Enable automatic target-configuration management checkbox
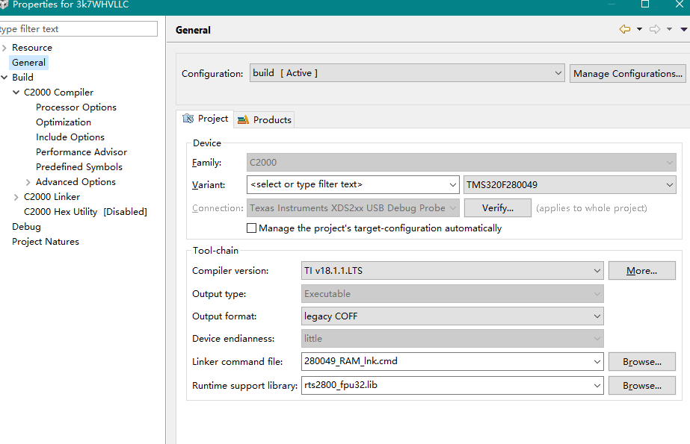This screenshot has height=444, width=690. click(x=251, y=228)
